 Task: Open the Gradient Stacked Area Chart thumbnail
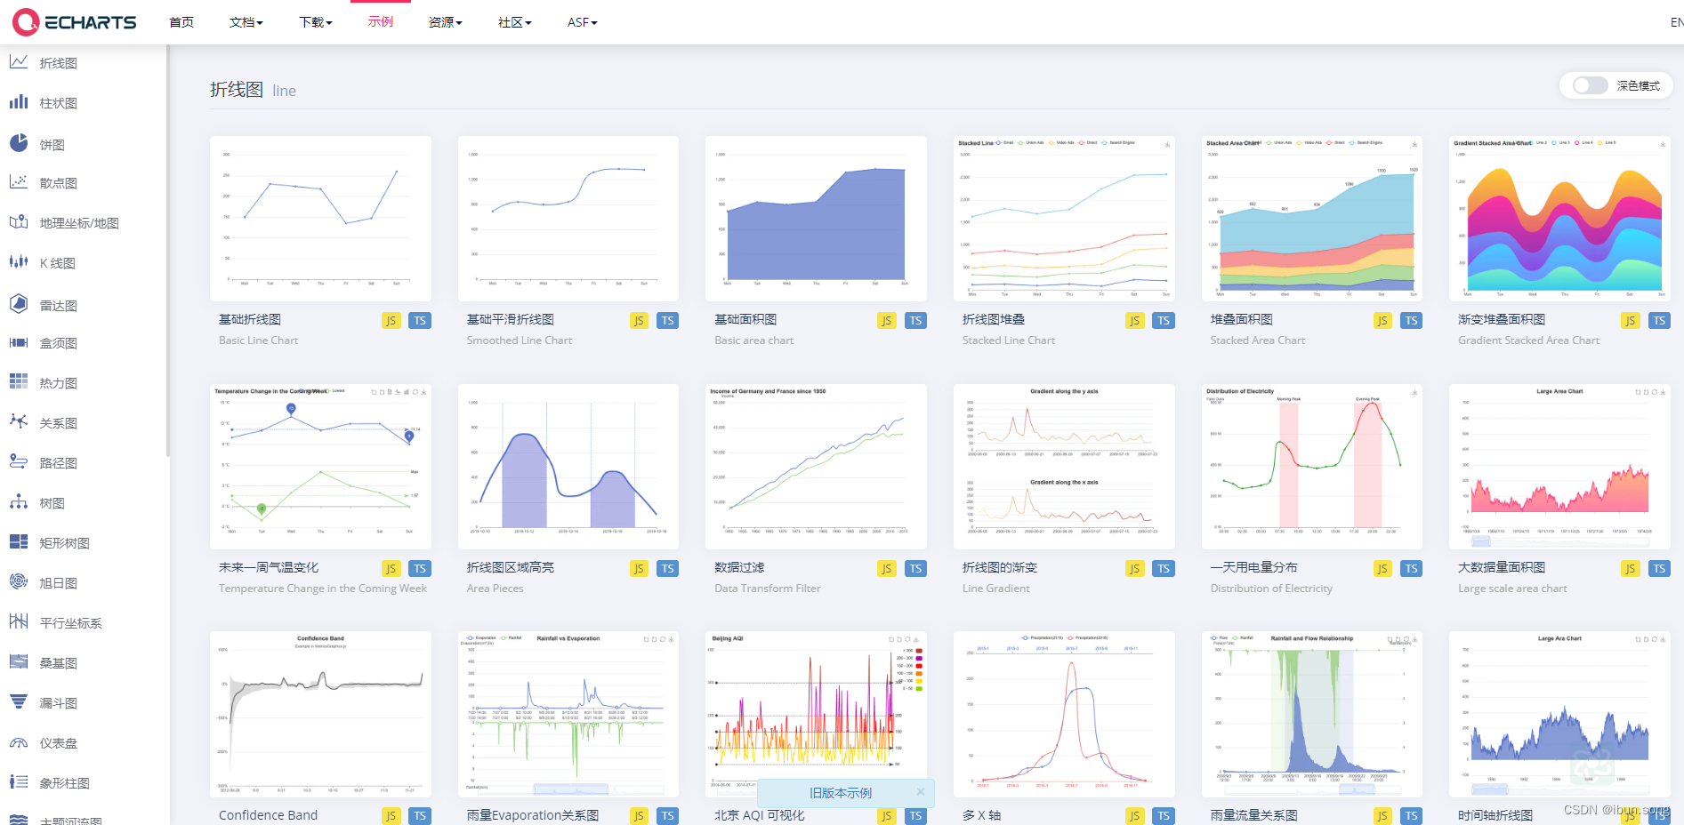pos(1559,219)
